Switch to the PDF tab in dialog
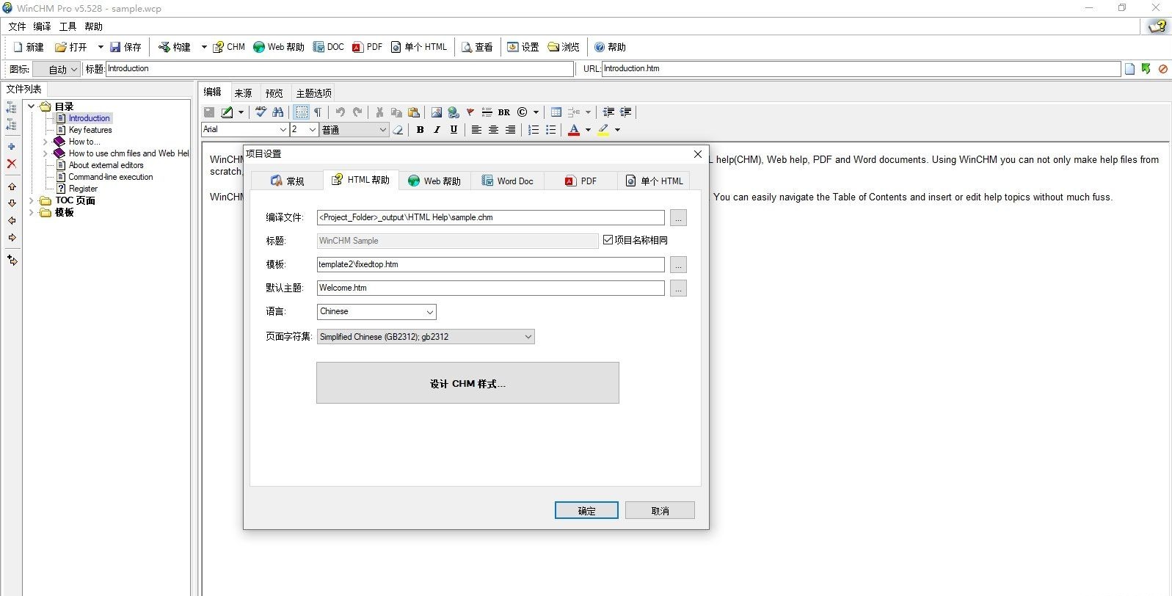 tap(580, 181)
